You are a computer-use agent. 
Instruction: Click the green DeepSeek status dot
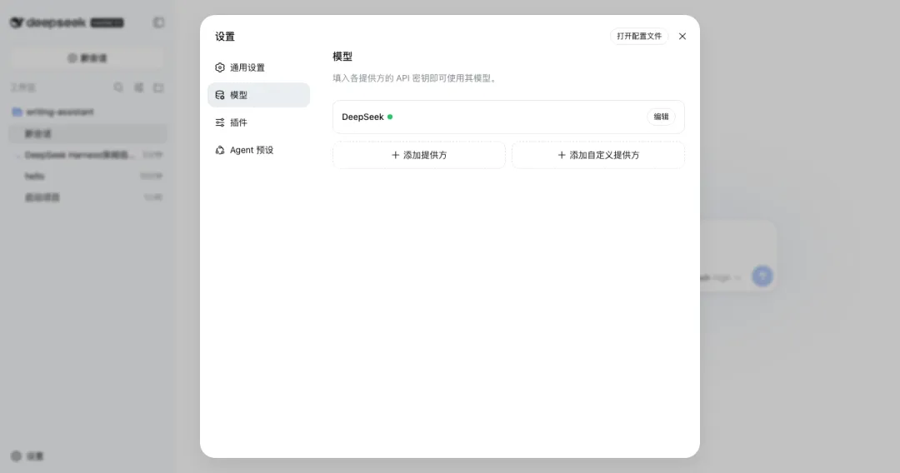click(390, 117)
